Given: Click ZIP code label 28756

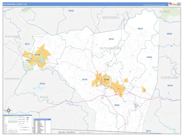Looking at the screenshot, I should 42,84.
